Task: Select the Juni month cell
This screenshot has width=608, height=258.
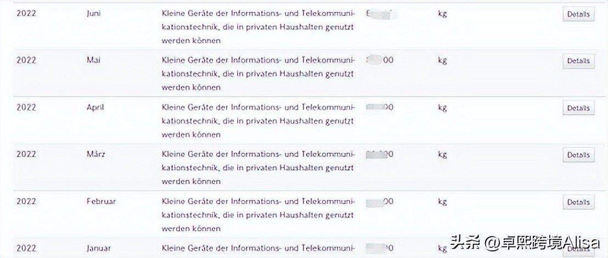Action: [94, 14]
